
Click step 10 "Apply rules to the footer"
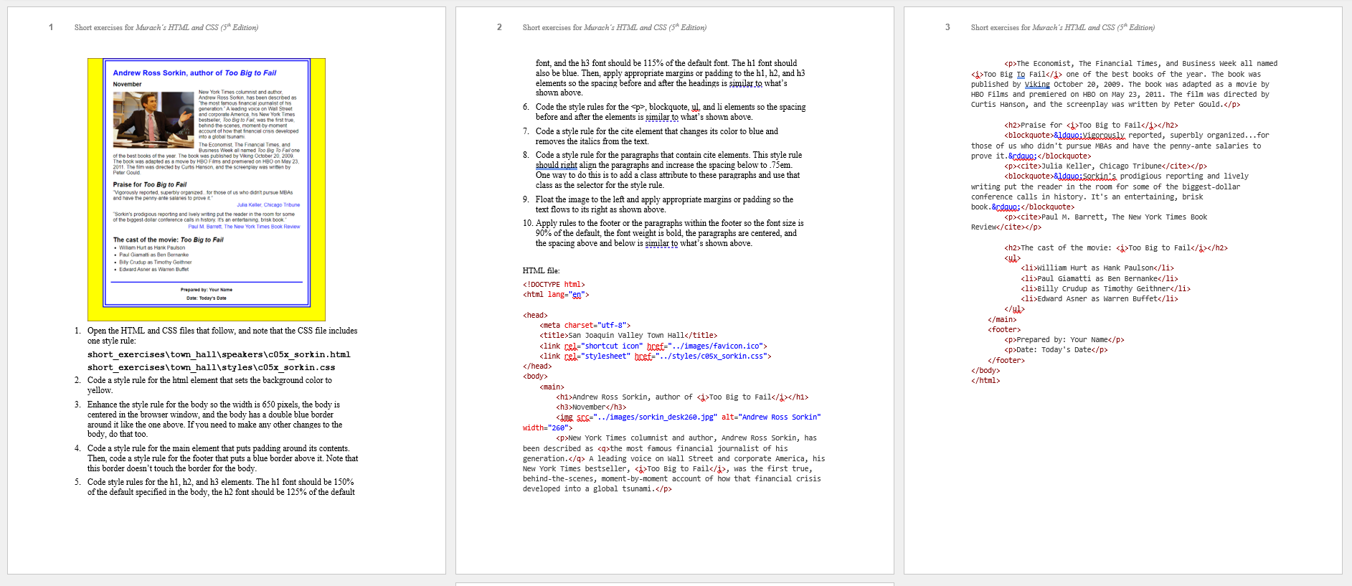click(x=669, y=233)
